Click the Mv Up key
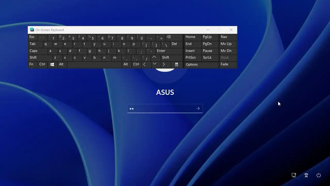Viewport: 330px width, 186px height. [x=228, y=44]
